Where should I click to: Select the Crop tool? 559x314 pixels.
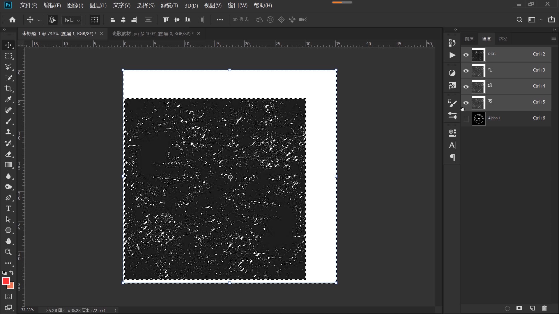pyautogui.click(x=8, y=89)
